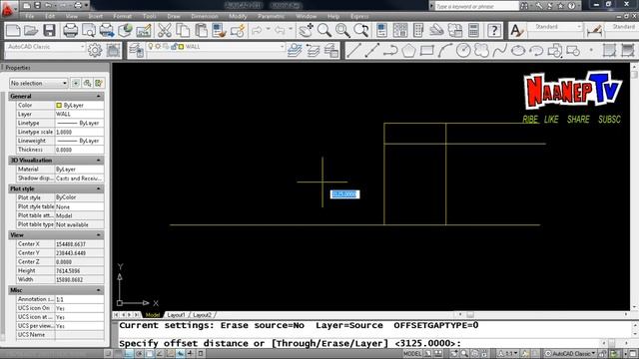Click the yellow WALL layer color swatch
Image resolution: width=639 pixels, height=359 pixels.
181,47
